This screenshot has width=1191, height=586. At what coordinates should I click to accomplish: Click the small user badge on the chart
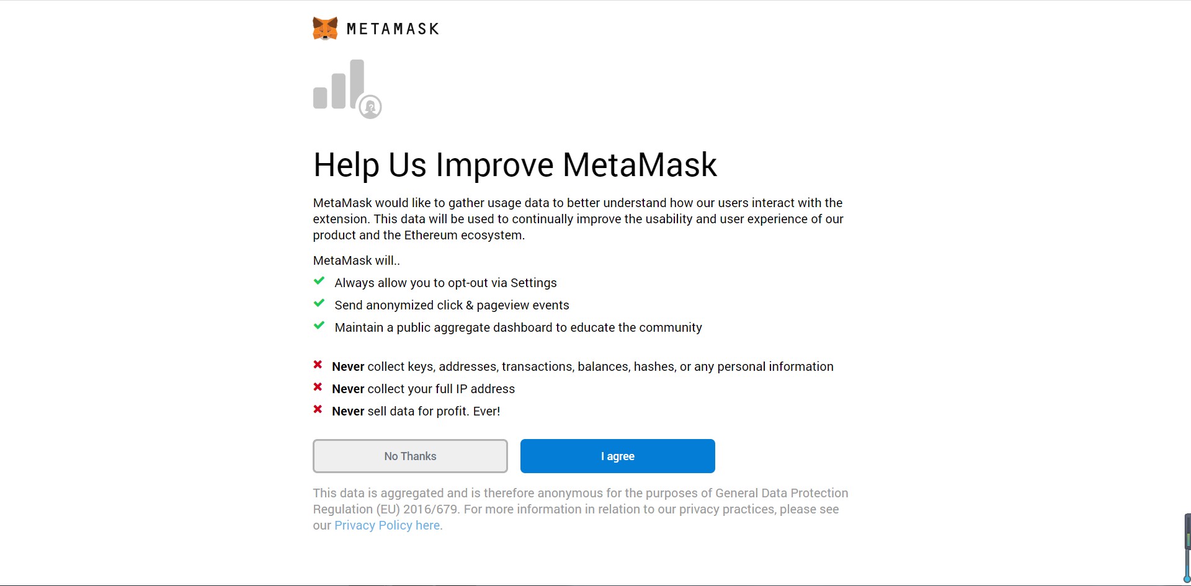pos(370,107)
